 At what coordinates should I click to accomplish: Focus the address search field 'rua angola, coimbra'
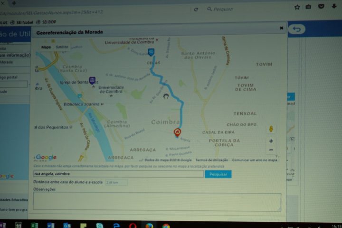point(119,174)
